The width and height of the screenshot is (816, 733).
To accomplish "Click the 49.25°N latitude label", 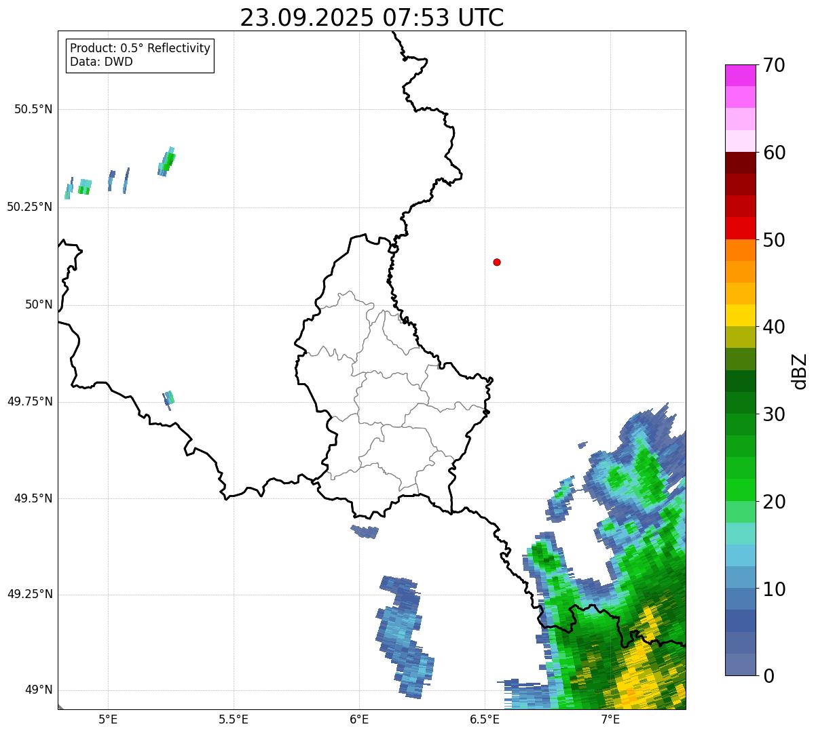I will coord(30,594).
